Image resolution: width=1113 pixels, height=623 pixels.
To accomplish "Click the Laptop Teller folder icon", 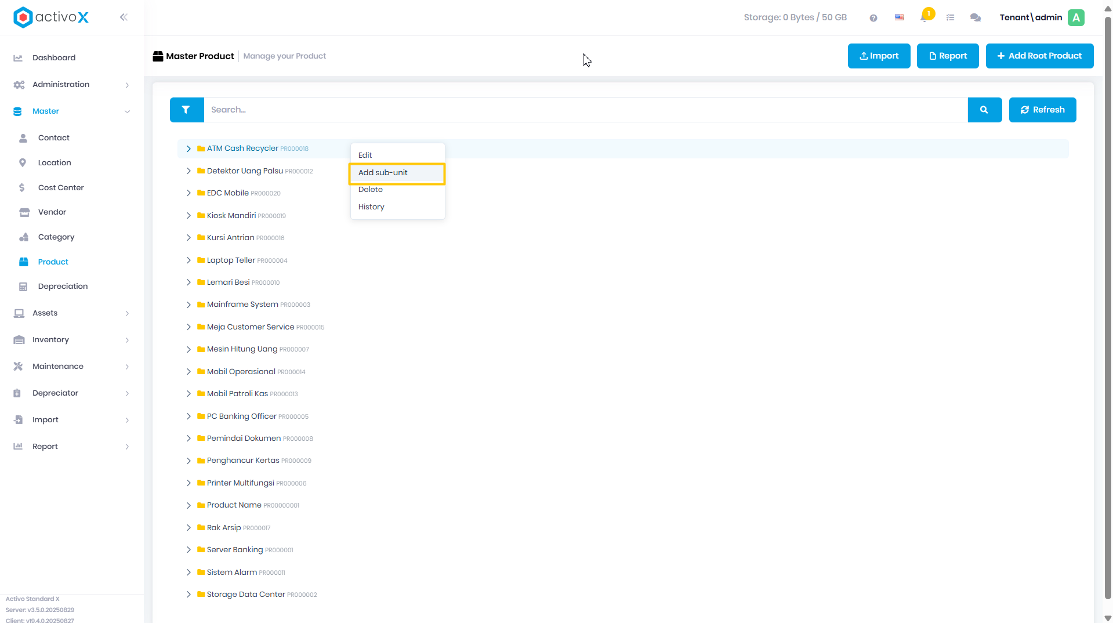I will tap(201, 260).
